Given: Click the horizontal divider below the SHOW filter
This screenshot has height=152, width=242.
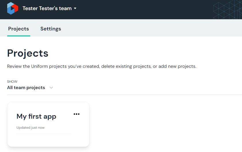Looking at the screenshot, I should pyautogui.click(x=124, y=95).
